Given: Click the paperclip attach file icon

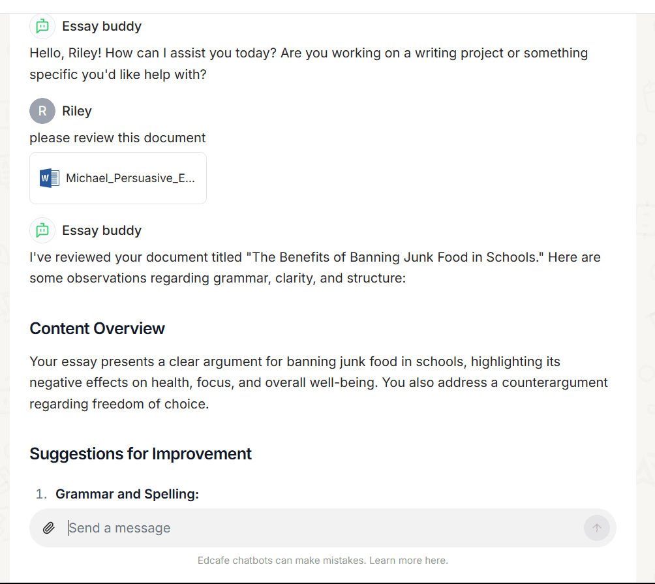Looking at the screenshot, I should (49, 528).
